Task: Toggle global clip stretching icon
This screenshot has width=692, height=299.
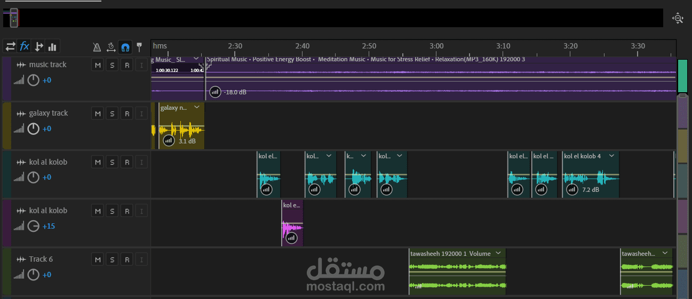Action: coord(111,47)
